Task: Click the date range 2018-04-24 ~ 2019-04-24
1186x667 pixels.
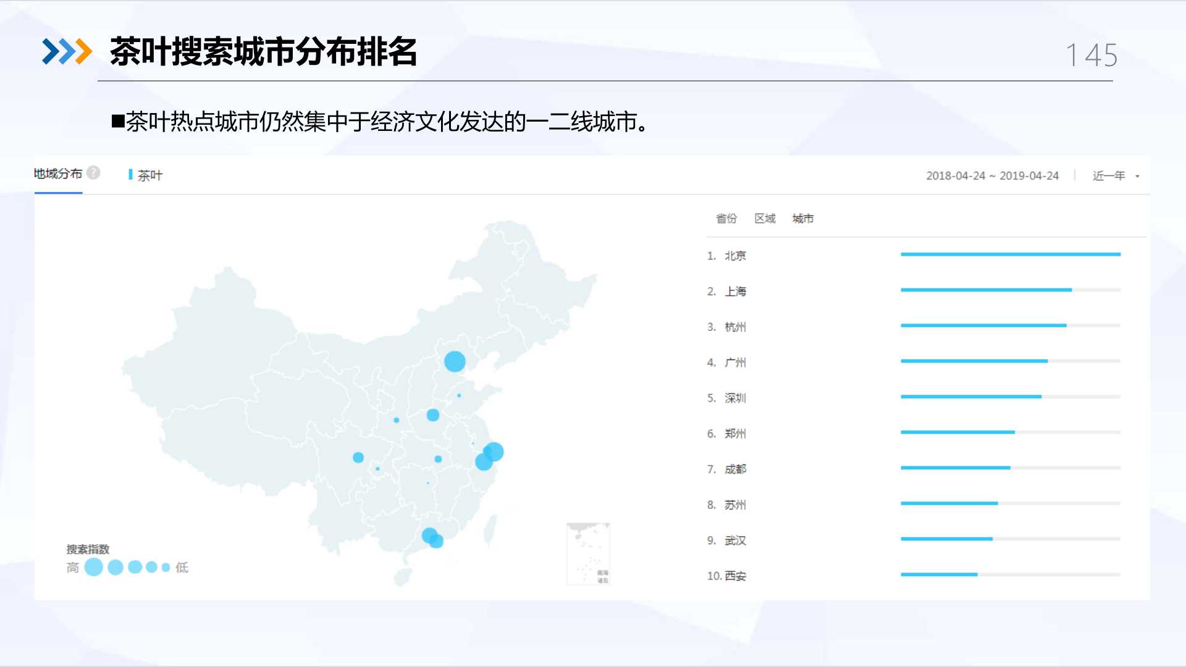Action: click(x=992, y=176)
